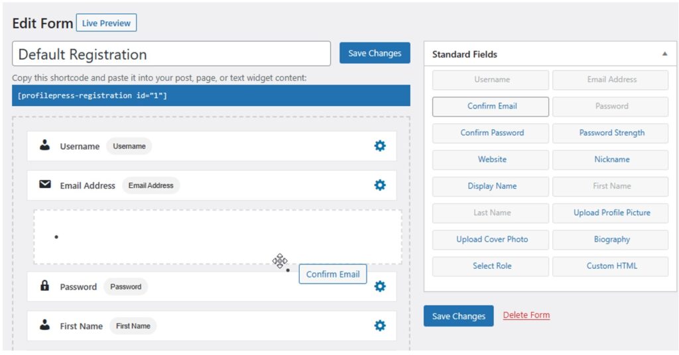Viewport: 679px width, 355px height.
Task: Open settings gear for Username field
Action: point(380,146)
